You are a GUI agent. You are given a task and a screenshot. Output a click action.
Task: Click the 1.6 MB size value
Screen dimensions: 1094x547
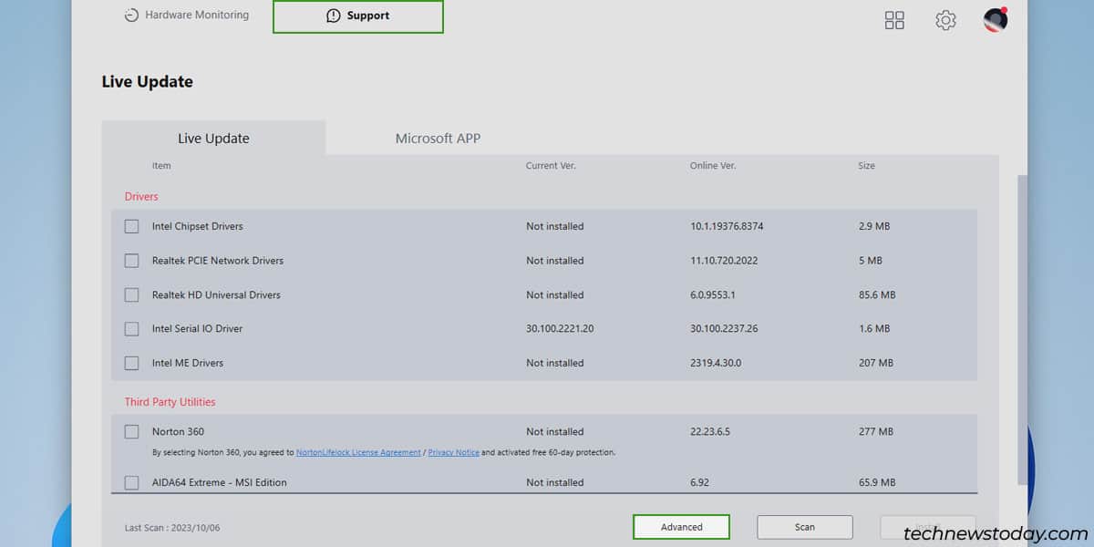874,328
